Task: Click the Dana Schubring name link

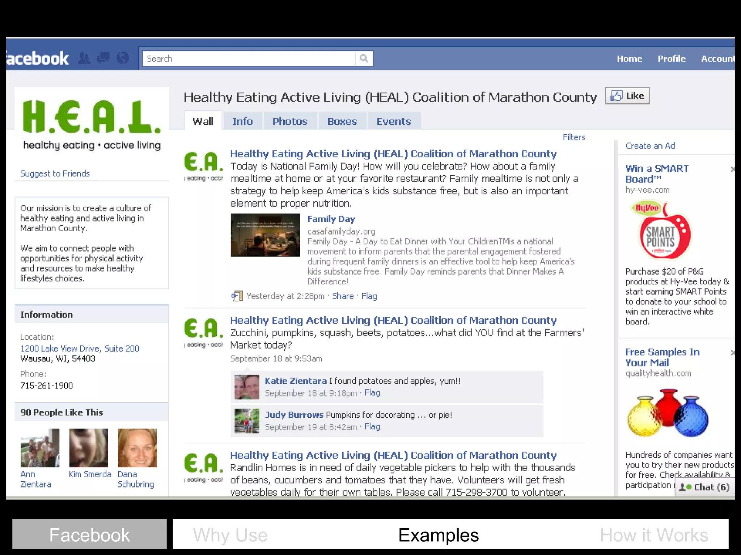Action: [136, 479]
